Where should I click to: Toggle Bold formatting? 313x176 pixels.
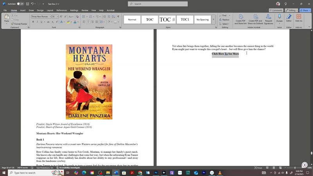(x=33, y=22)
